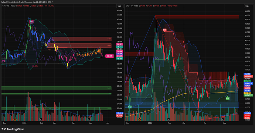Screen dimensions: 255x133
Task: Open the CTG 1D HOSE title on left chart
Action: [8, 6]
